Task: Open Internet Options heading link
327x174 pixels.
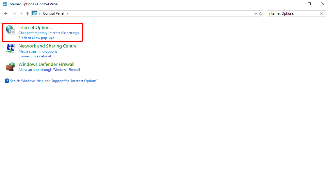Action: [35, 28]
